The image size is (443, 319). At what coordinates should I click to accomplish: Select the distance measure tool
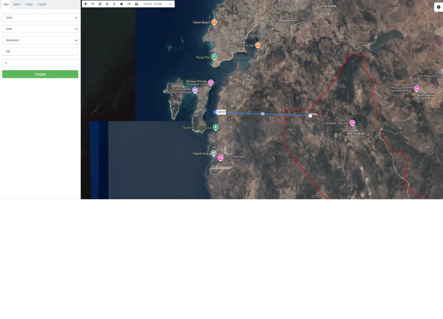point(129,4)
